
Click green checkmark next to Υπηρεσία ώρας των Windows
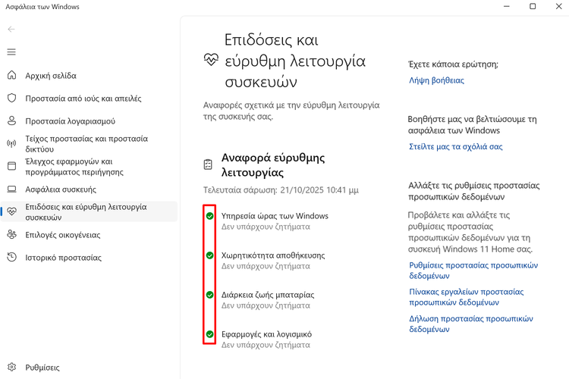(x=210, y=216)
